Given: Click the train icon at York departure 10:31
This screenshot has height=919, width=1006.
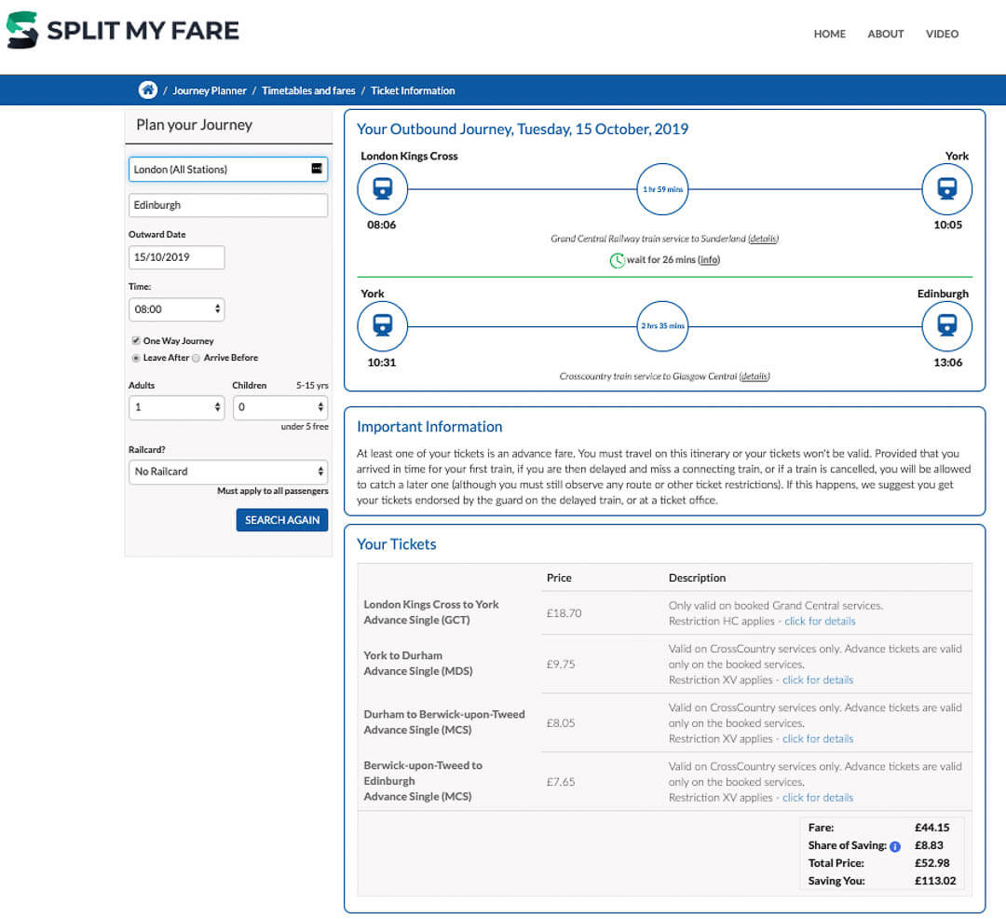Looking at the screenshot, I should point(383,326).
